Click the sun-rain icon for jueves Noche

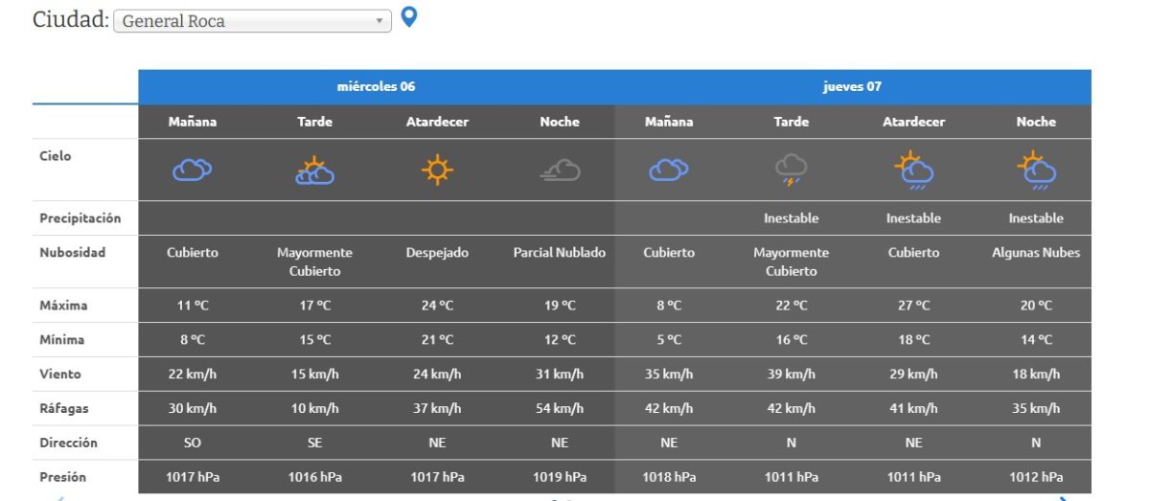pos(1036,171)
